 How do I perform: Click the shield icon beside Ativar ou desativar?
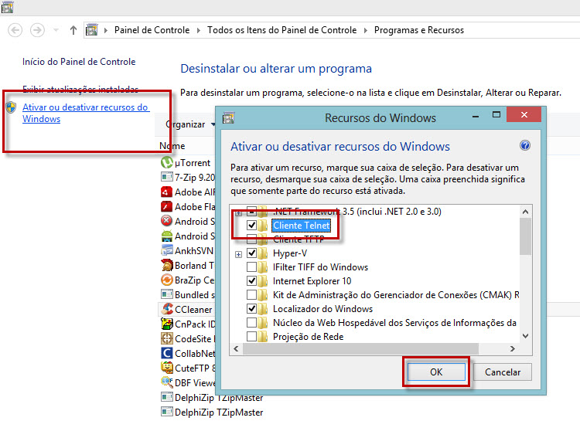[x=12, y=107]
